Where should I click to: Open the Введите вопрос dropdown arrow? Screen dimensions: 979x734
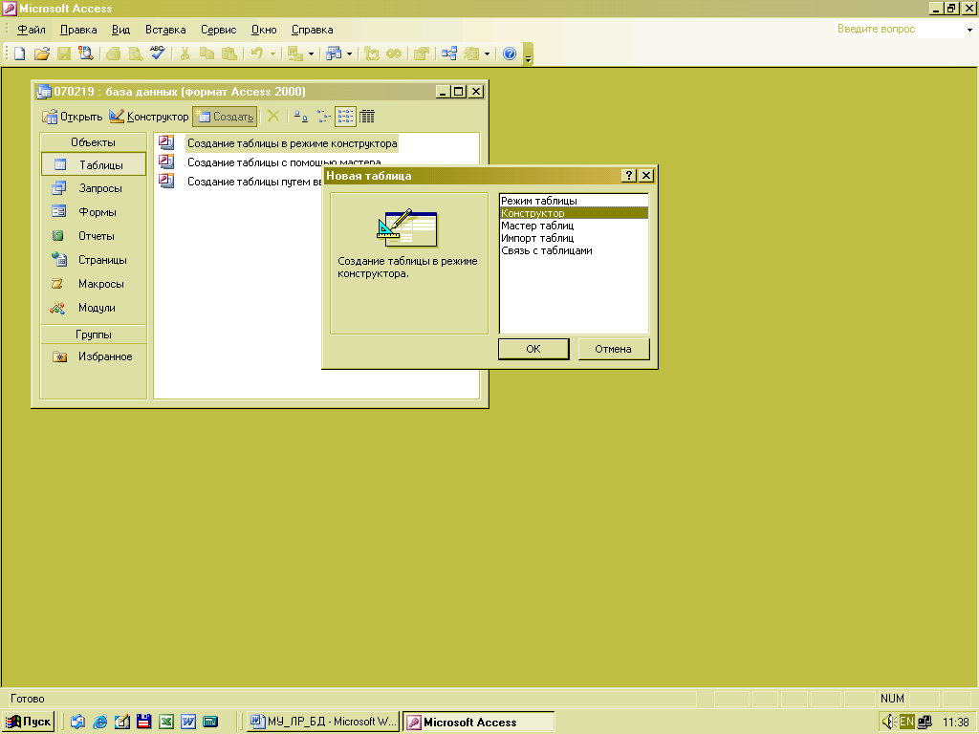coord(969,30)
